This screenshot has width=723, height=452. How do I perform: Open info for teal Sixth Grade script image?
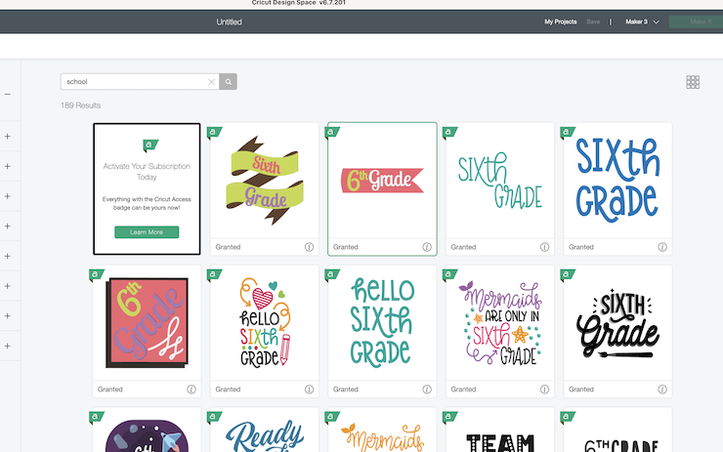click(x=544, y=247)
